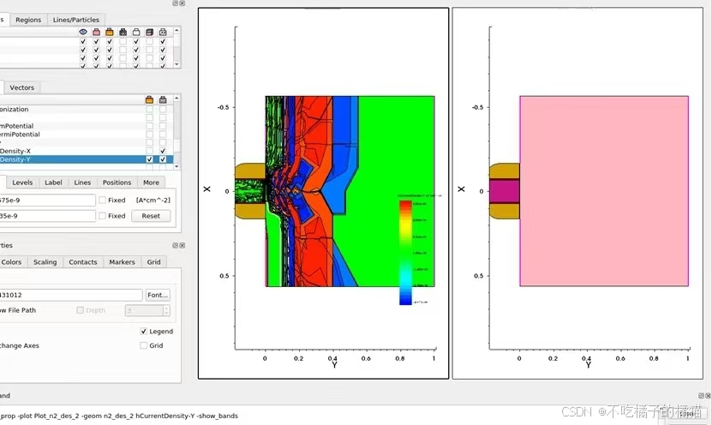Switch to the Contacts tab

point(82,262)
